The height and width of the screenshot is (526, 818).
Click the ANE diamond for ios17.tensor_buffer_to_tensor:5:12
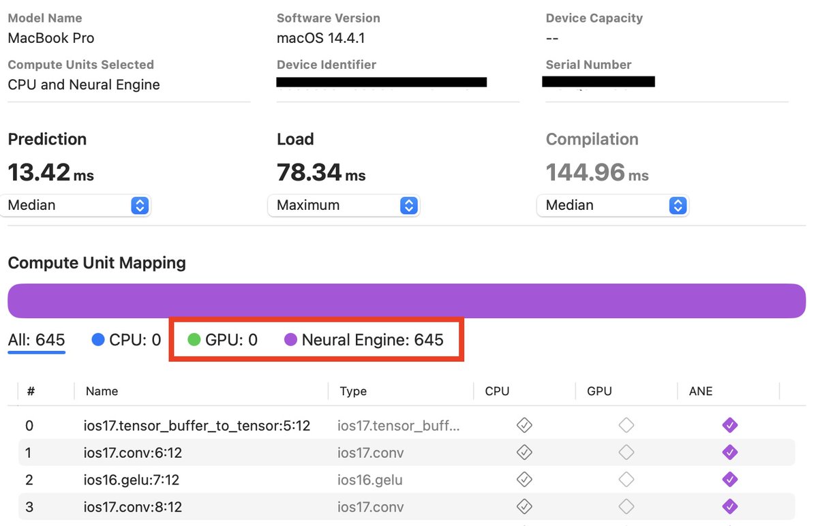(729, 424)
